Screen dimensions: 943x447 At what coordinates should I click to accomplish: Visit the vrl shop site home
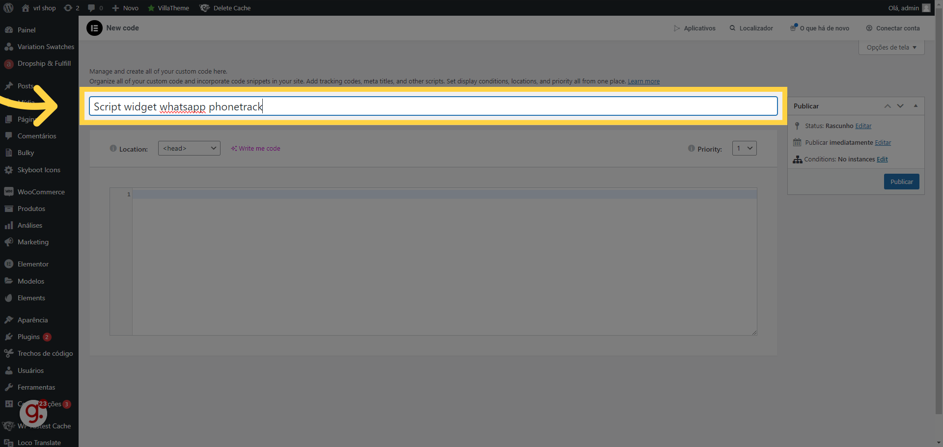coord(39,8)
